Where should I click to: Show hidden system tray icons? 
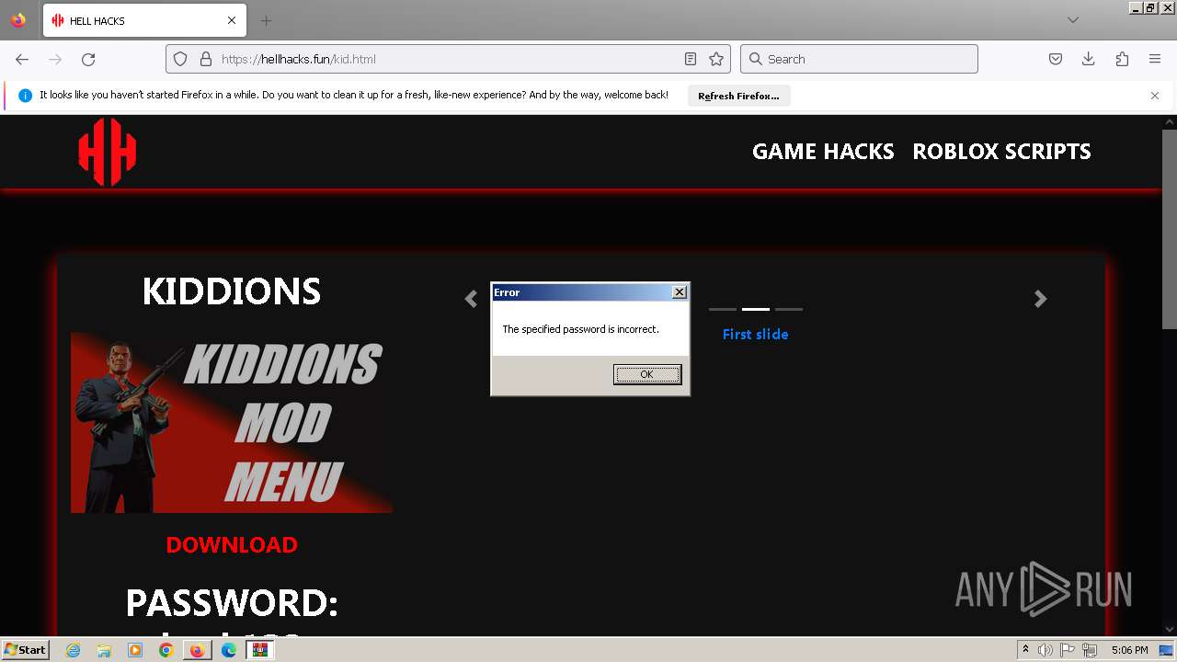pos(1025,650)
